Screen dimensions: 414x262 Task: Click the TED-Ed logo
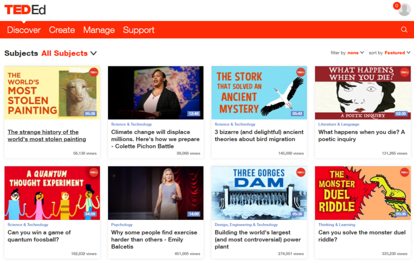click(x=25, y=10)
